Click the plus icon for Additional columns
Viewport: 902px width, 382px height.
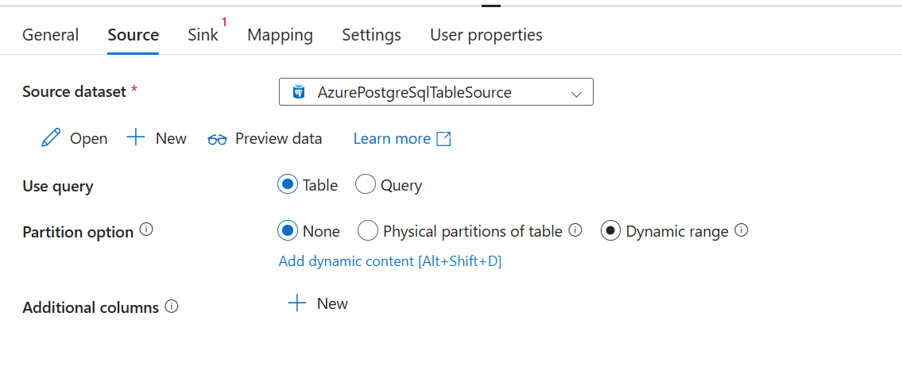297,303
